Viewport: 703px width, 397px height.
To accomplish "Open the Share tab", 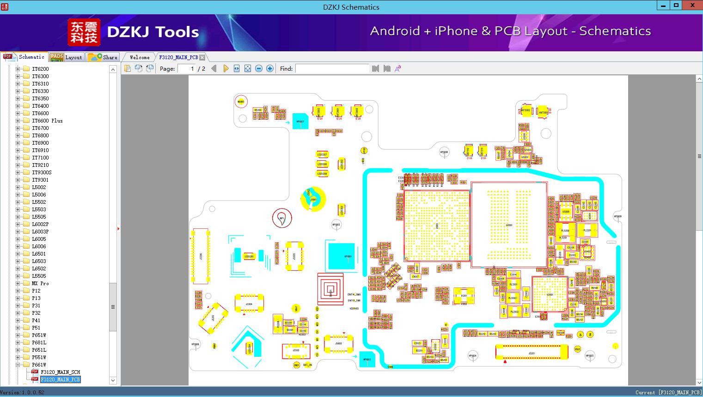I will [x=103, y=57].
